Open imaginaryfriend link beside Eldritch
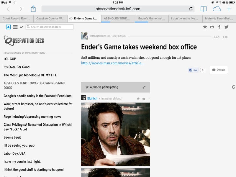 pyautogui.click(x=112, y=99)
